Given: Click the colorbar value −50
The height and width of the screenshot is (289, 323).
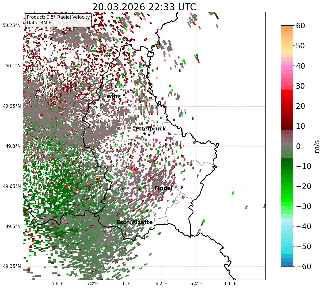Looking at the screenshot, I should pyautogui.click(x=303, y=246).
